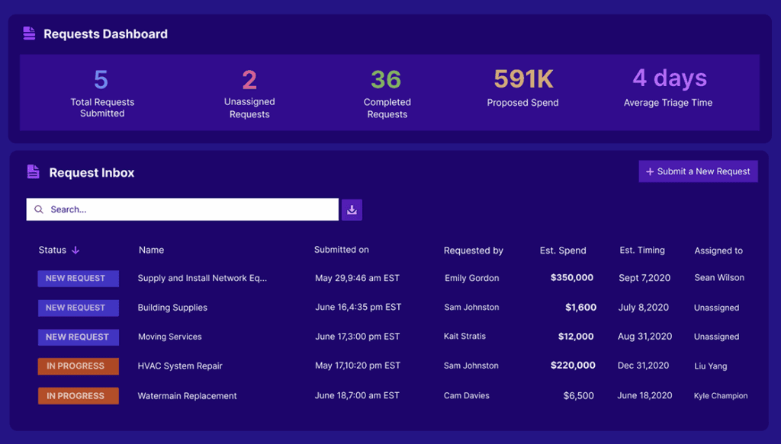
Task: Click the Requests Dashboard document icon
Action: pos(29,34)
